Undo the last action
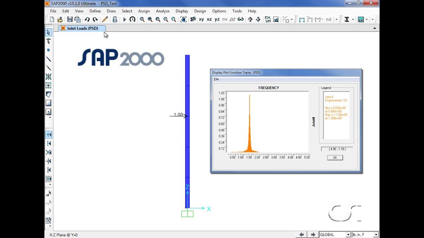424x238 pixels. pyautogui.click(x=87, y=20)
